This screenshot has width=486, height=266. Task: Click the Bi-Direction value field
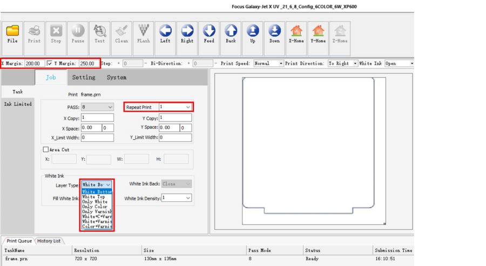pyautogui.click(x=202, y=64)
